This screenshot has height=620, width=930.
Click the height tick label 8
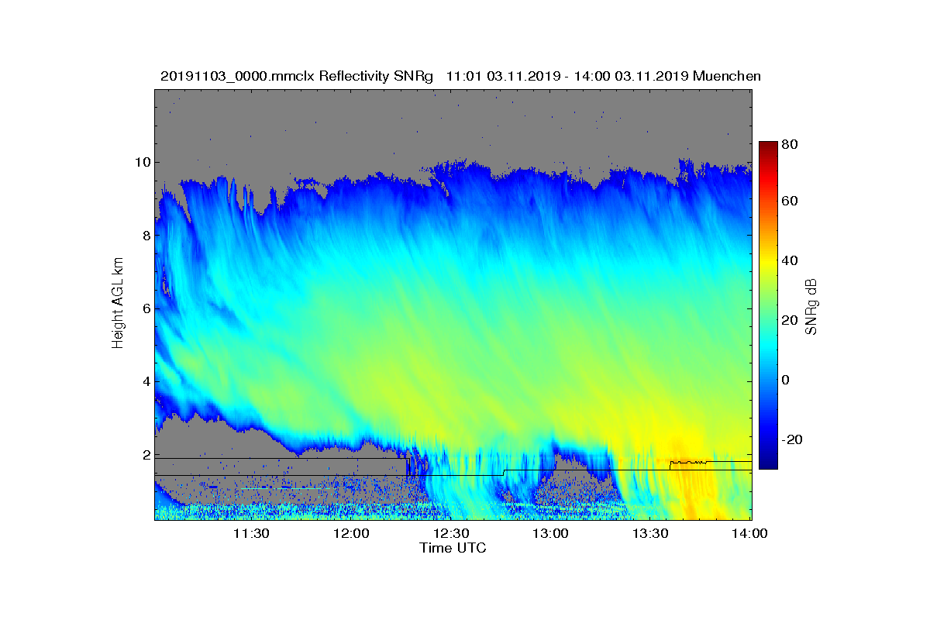tap(146, 235)
